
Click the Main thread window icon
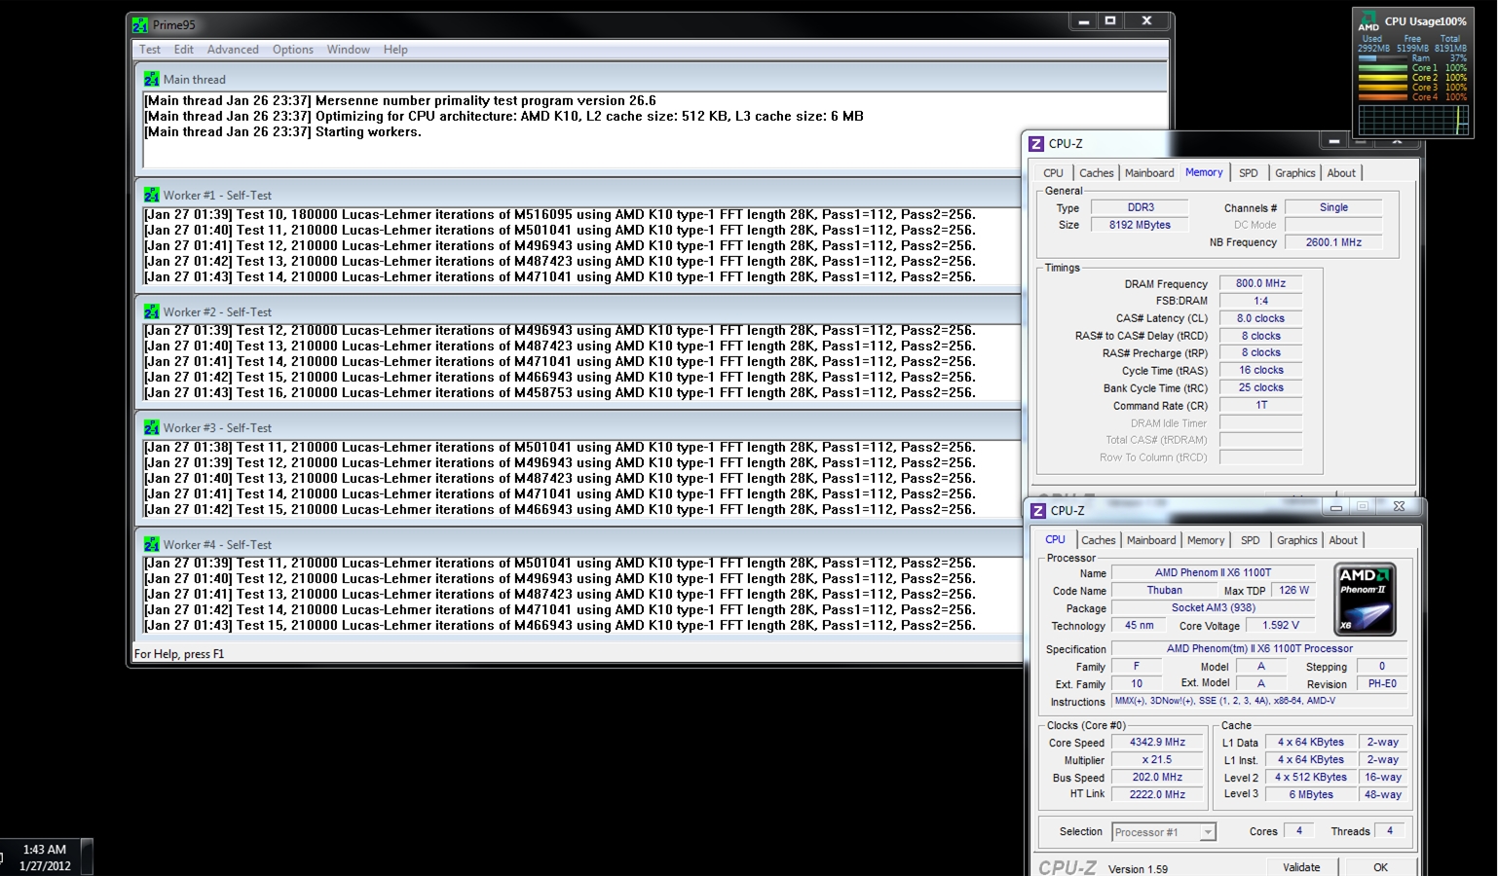click(x=151, y=79)
